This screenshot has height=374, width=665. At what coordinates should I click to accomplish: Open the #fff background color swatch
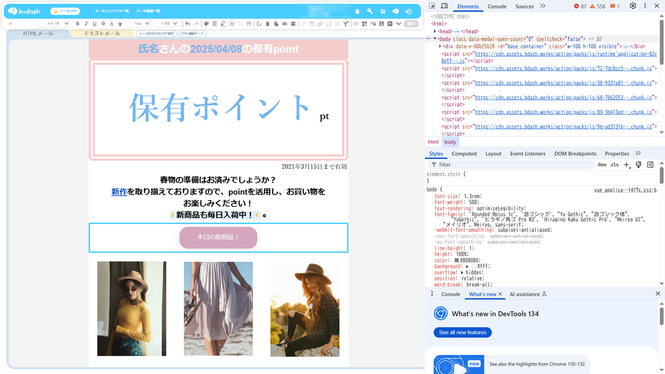[474, 266]
